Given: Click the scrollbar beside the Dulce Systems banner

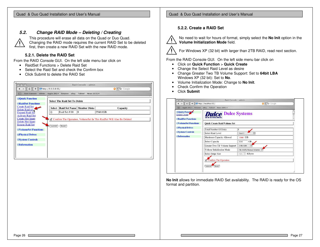Looking at the screenshot, I should tap(294, 115).
